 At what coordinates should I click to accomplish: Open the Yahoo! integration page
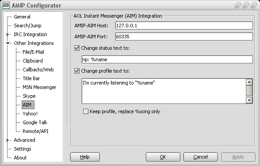30,114
